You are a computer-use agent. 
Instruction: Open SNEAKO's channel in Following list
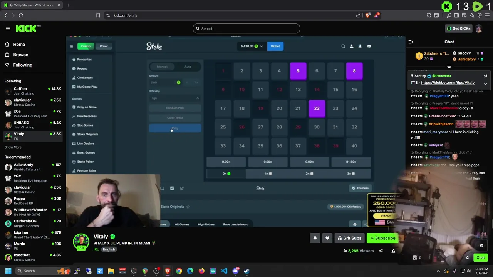click(x=33, y=125)
